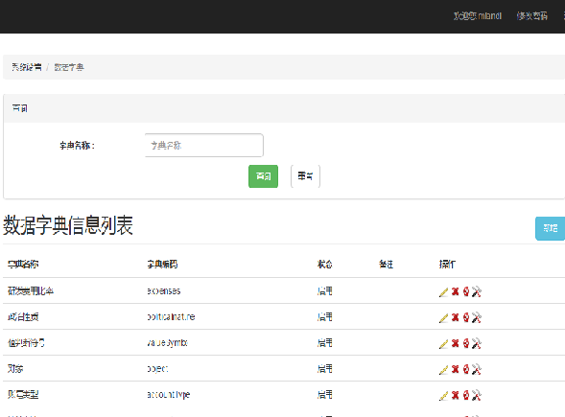The height and width of the screenshot is (417, 565).
Task: Click the red circle icon in the object row
Action: point(466,369)
